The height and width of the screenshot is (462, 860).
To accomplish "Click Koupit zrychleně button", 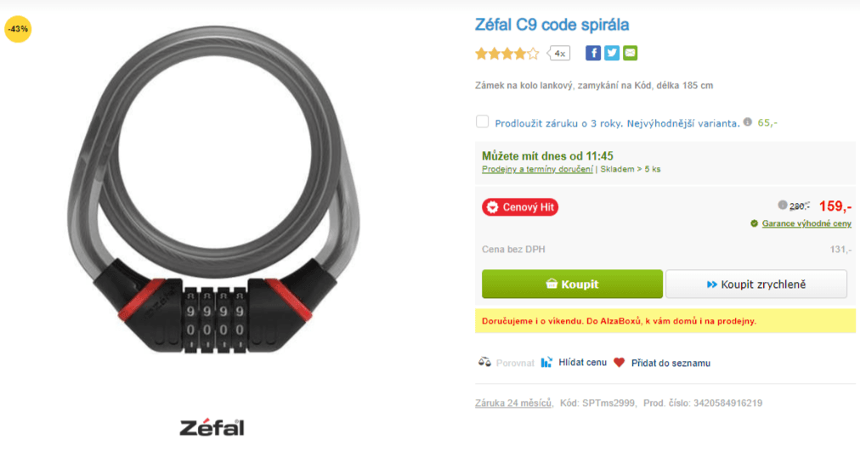I will [x=756, y=284].
